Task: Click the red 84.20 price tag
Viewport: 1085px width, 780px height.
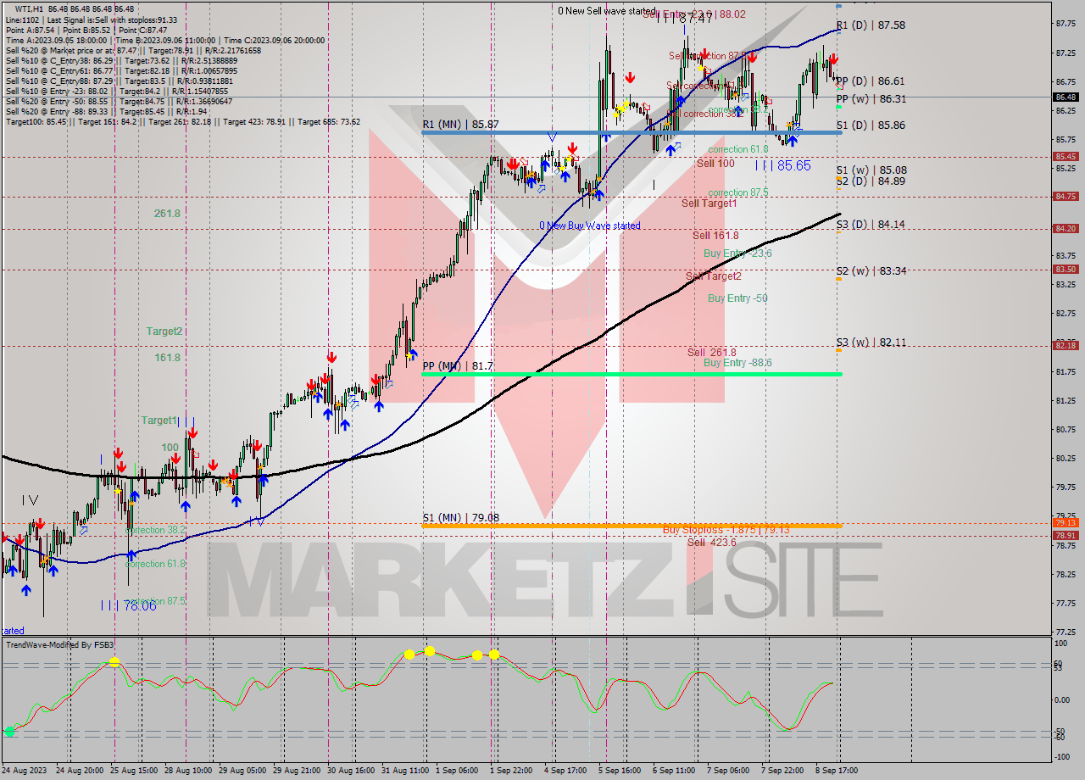Action: tap(1066, 228)
